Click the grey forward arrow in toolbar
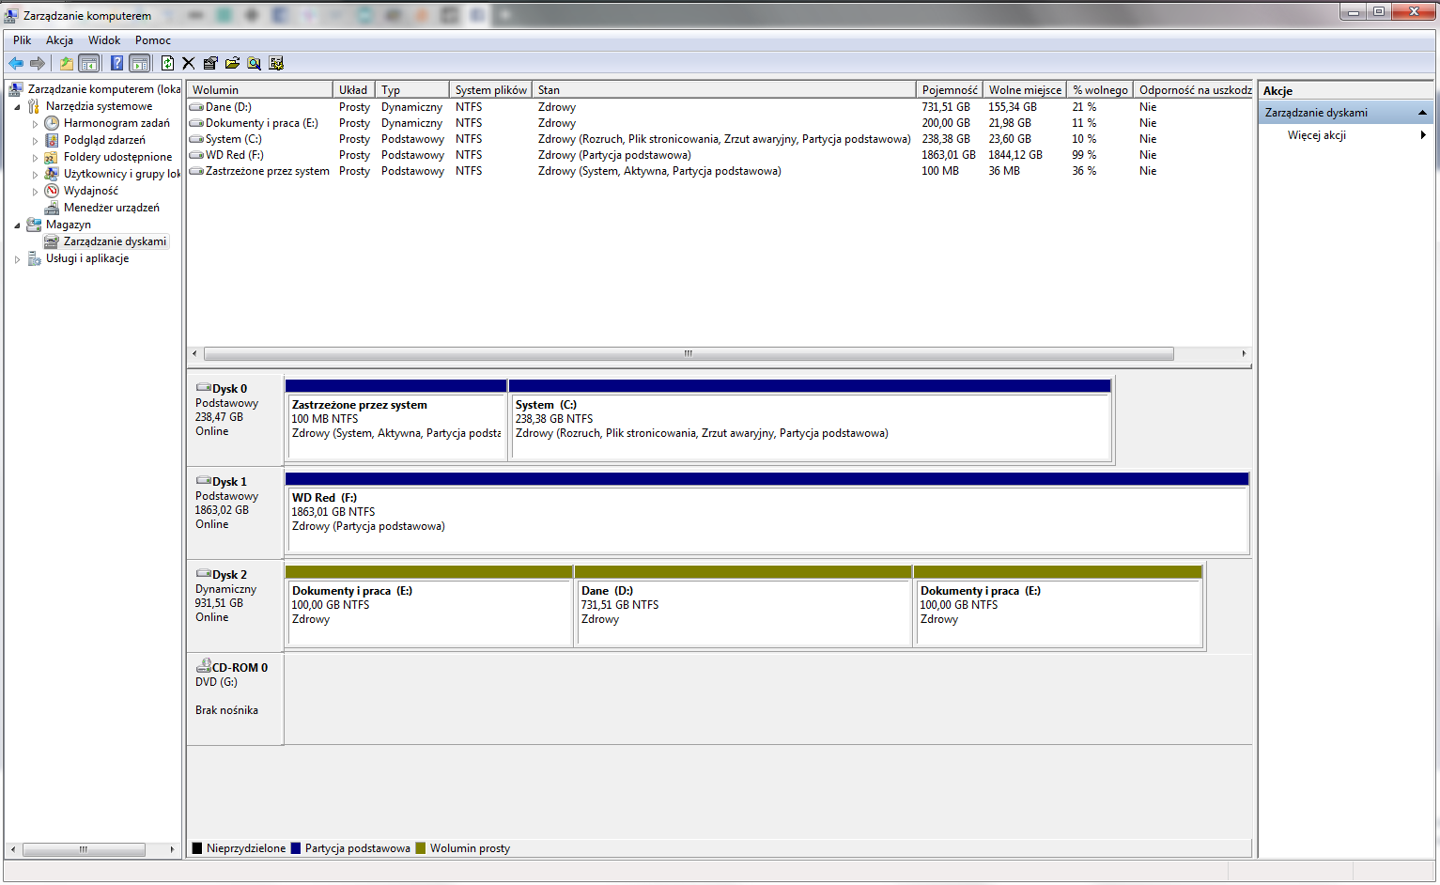Image resolution: width=1440 pixels, height=885 pixels. coord(38,63)
